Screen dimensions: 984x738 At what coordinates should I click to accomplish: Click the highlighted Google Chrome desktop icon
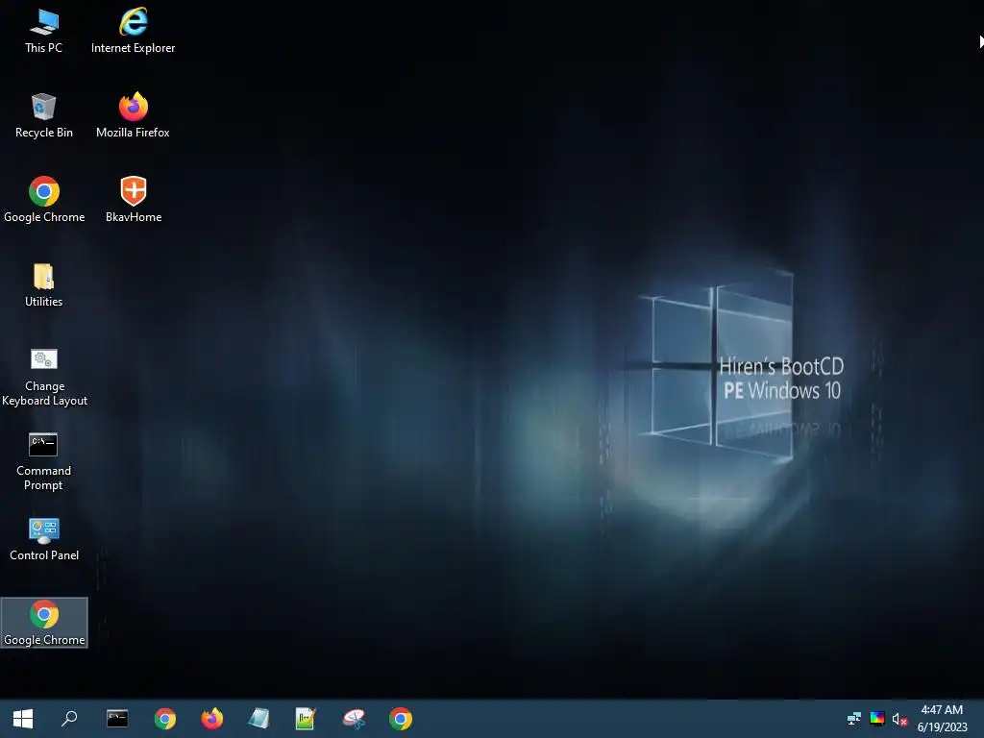44,623
